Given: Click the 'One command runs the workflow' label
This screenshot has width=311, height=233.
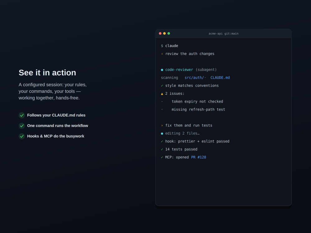Looking at the screenshot, I should pyautogui.click(x=58, y=126).
